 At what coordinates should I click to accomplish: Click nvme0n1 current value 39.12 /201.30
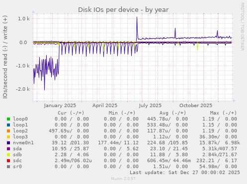coord(70,143)
